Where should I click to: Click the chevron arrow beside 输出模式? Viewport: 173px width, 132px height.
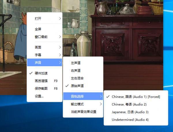(x=101, y=104)
